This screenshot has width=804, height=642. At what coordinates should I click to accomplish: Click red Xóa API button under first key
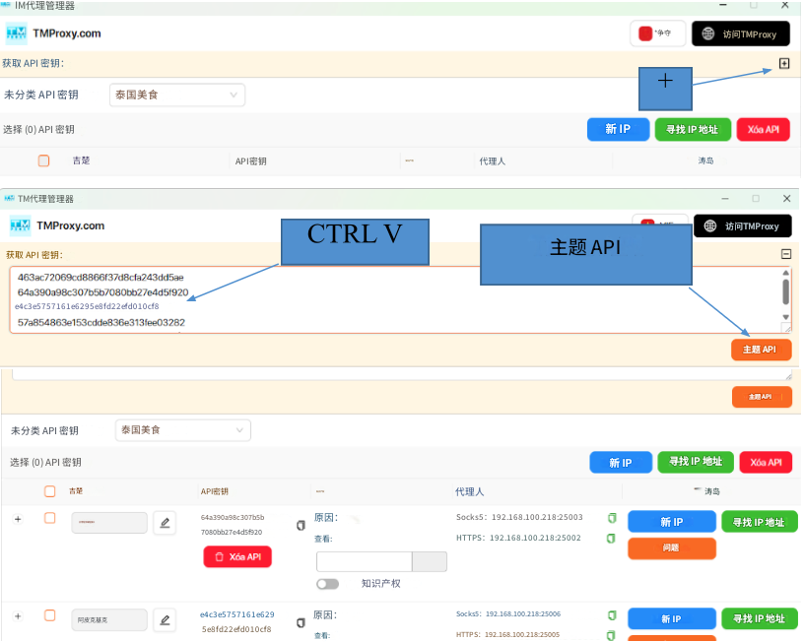click(237, 556)
